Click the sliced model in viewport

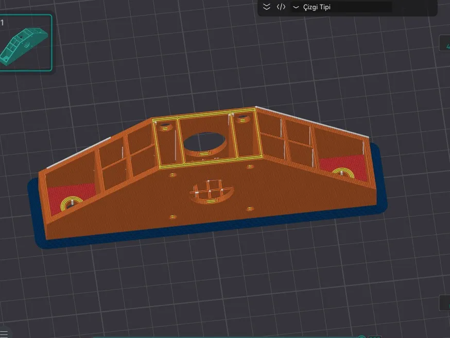coord(207,178)
